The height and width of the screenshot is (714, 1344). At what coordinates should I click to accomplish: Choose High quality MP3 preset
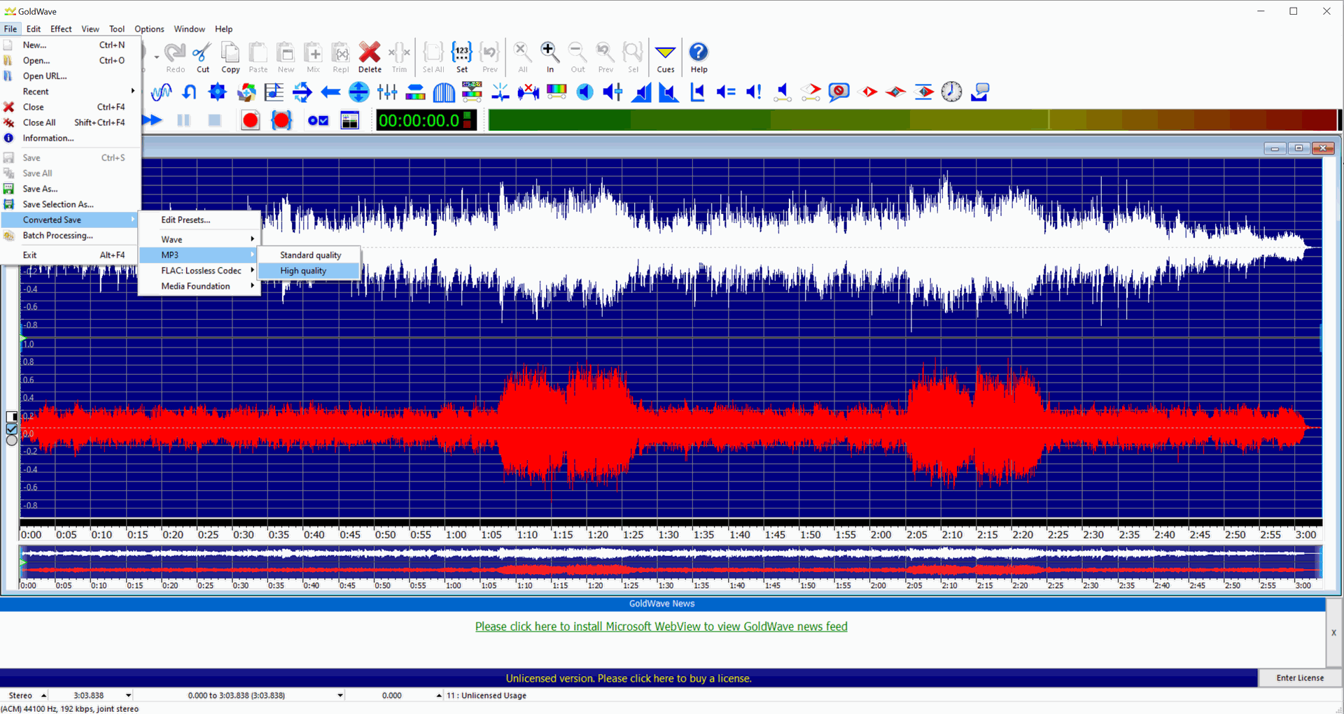[x=309, y=271]
